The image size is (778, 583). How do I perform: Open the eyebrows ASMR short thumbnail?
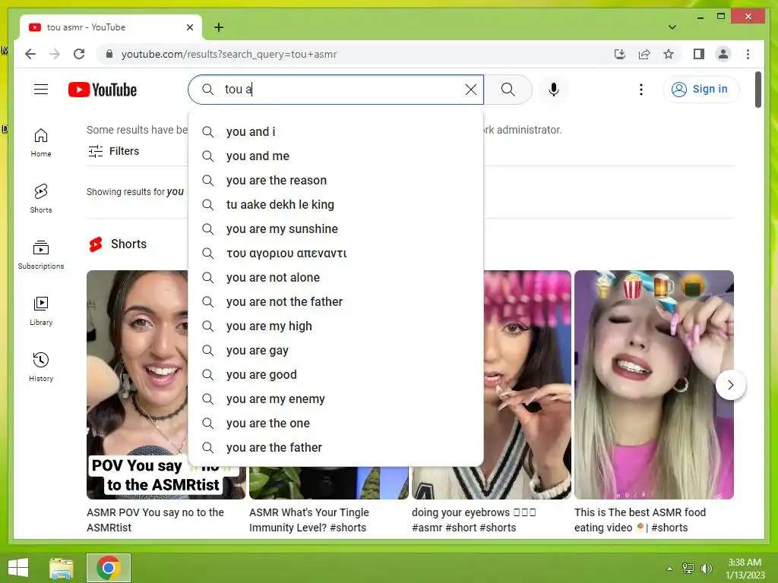tap(527, 385)
